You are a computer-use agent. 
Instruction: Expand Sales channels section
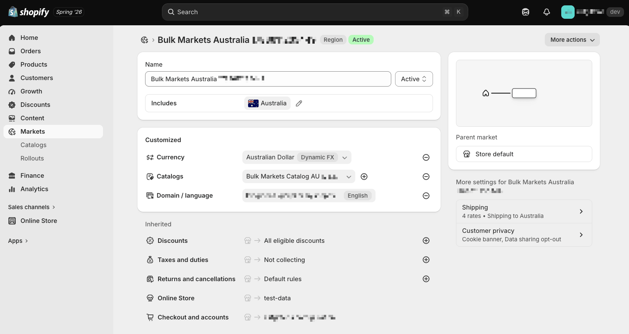pyautogui.click(x=32, y=207)
